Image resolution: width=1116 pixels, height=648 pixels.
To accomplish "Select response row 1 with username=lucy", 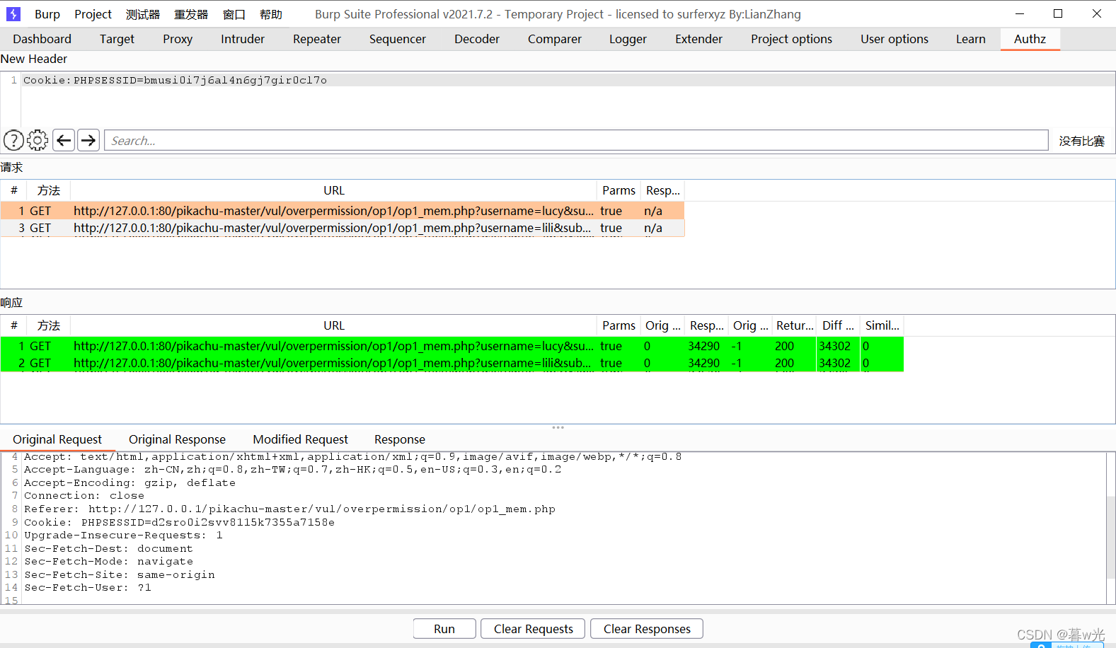I will click(452, 346).
